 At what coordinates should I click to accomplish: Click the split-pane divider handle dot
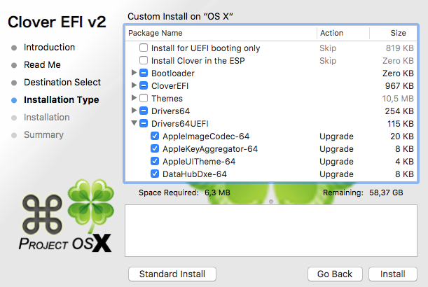pos(271,202)
